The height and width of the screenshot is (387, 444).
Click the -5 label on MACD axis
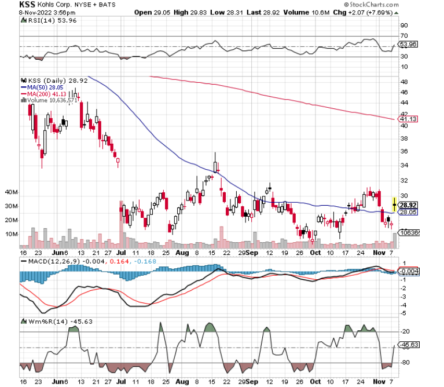click(404, 313)
